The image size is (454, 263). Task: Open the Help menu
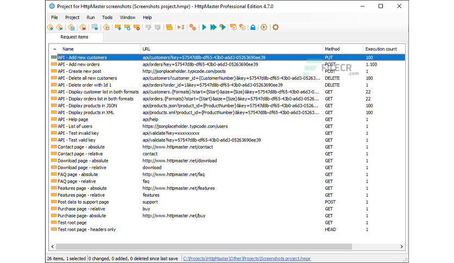[147, 17]
